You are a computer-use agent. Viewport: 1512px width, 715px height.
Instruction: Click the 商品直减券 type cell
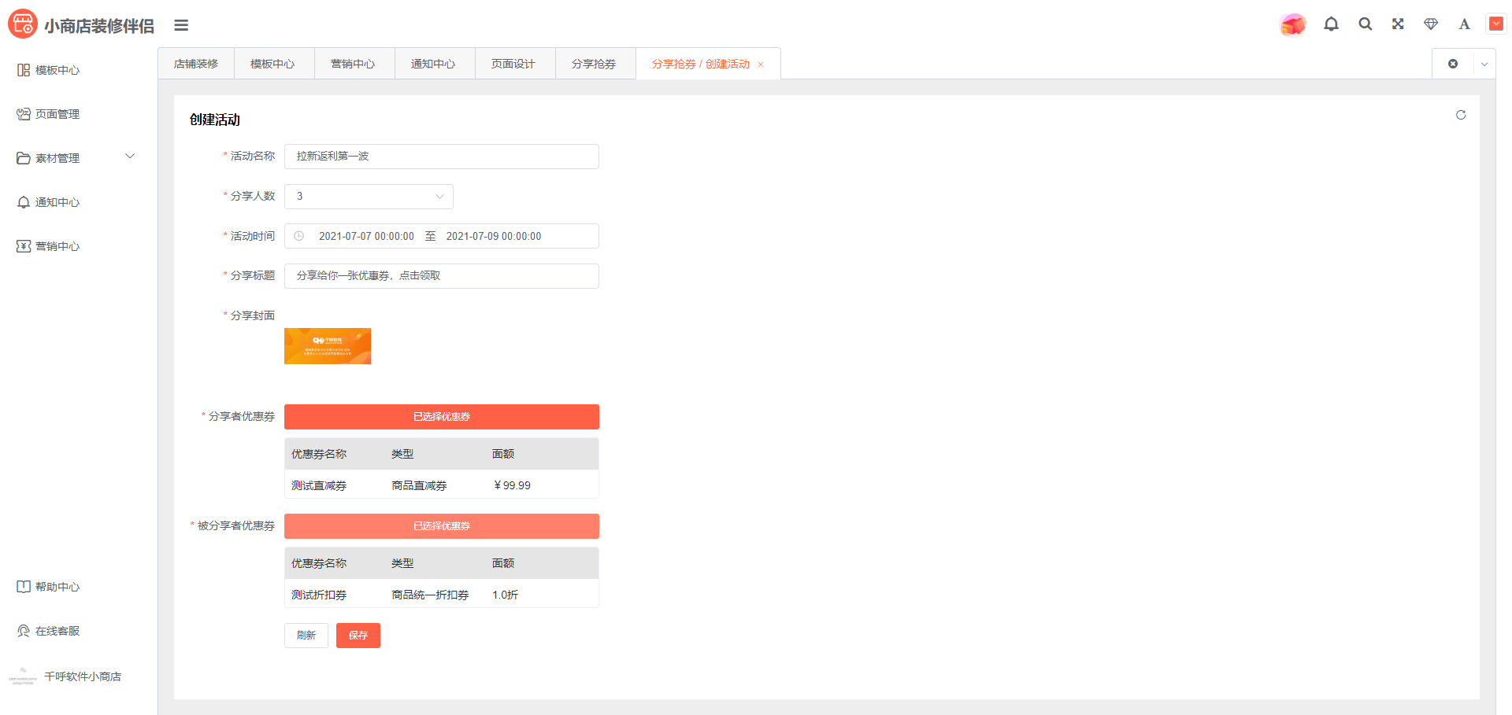tap(420, 485)
